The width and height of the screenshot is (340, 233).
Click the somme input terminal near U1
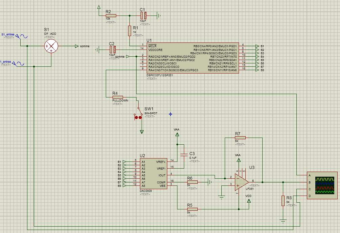pos(128,56)
